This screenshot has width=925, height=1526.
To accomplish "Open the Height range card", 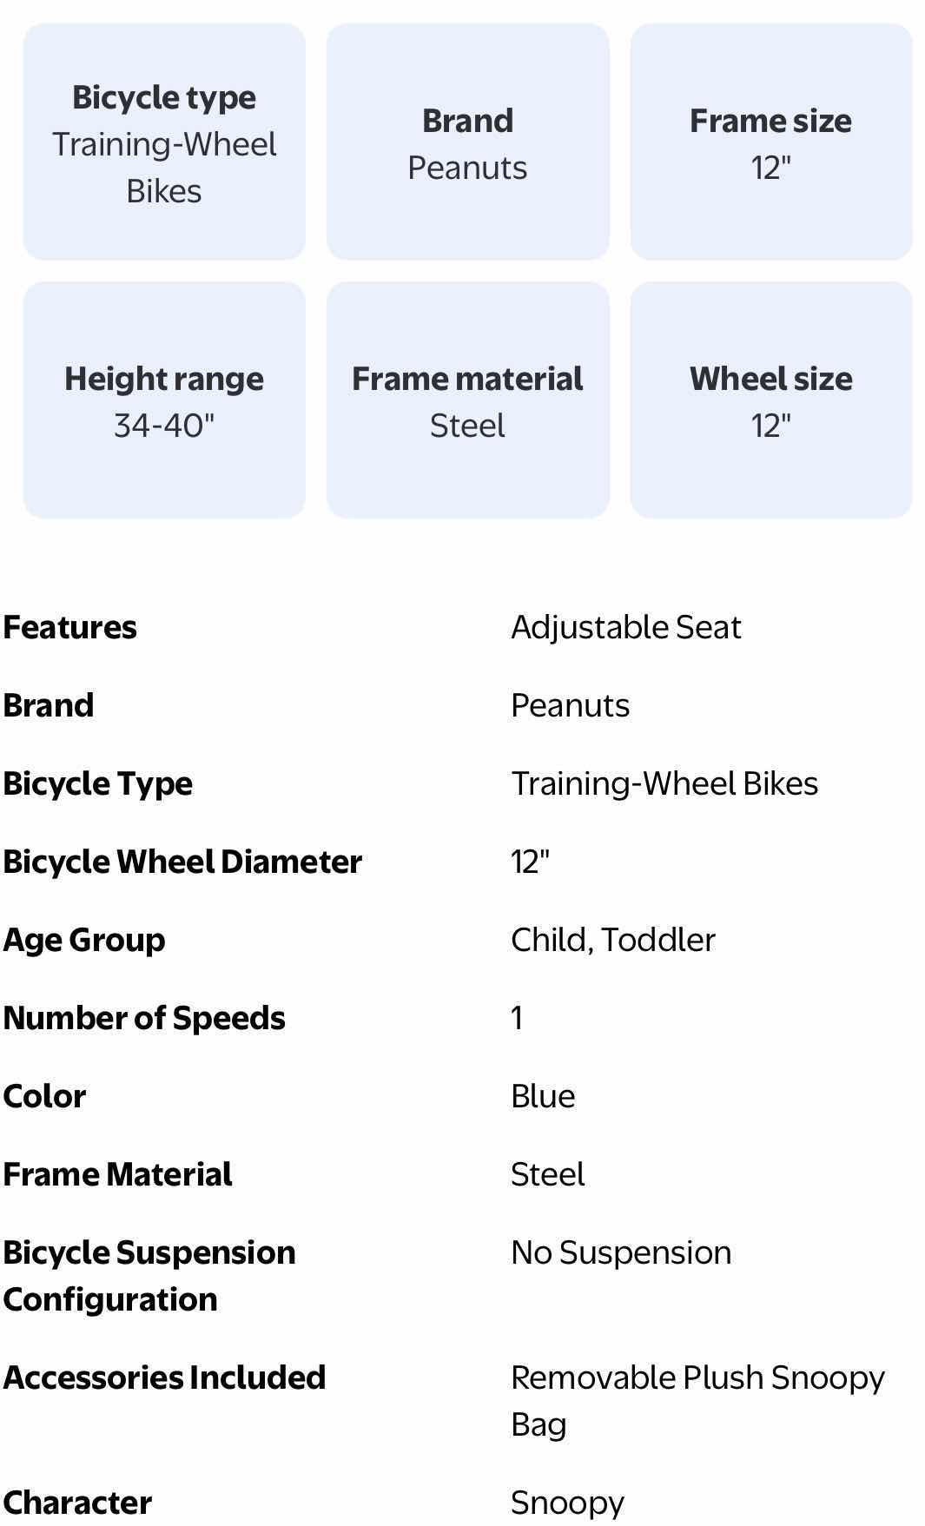I will point(164,400).
